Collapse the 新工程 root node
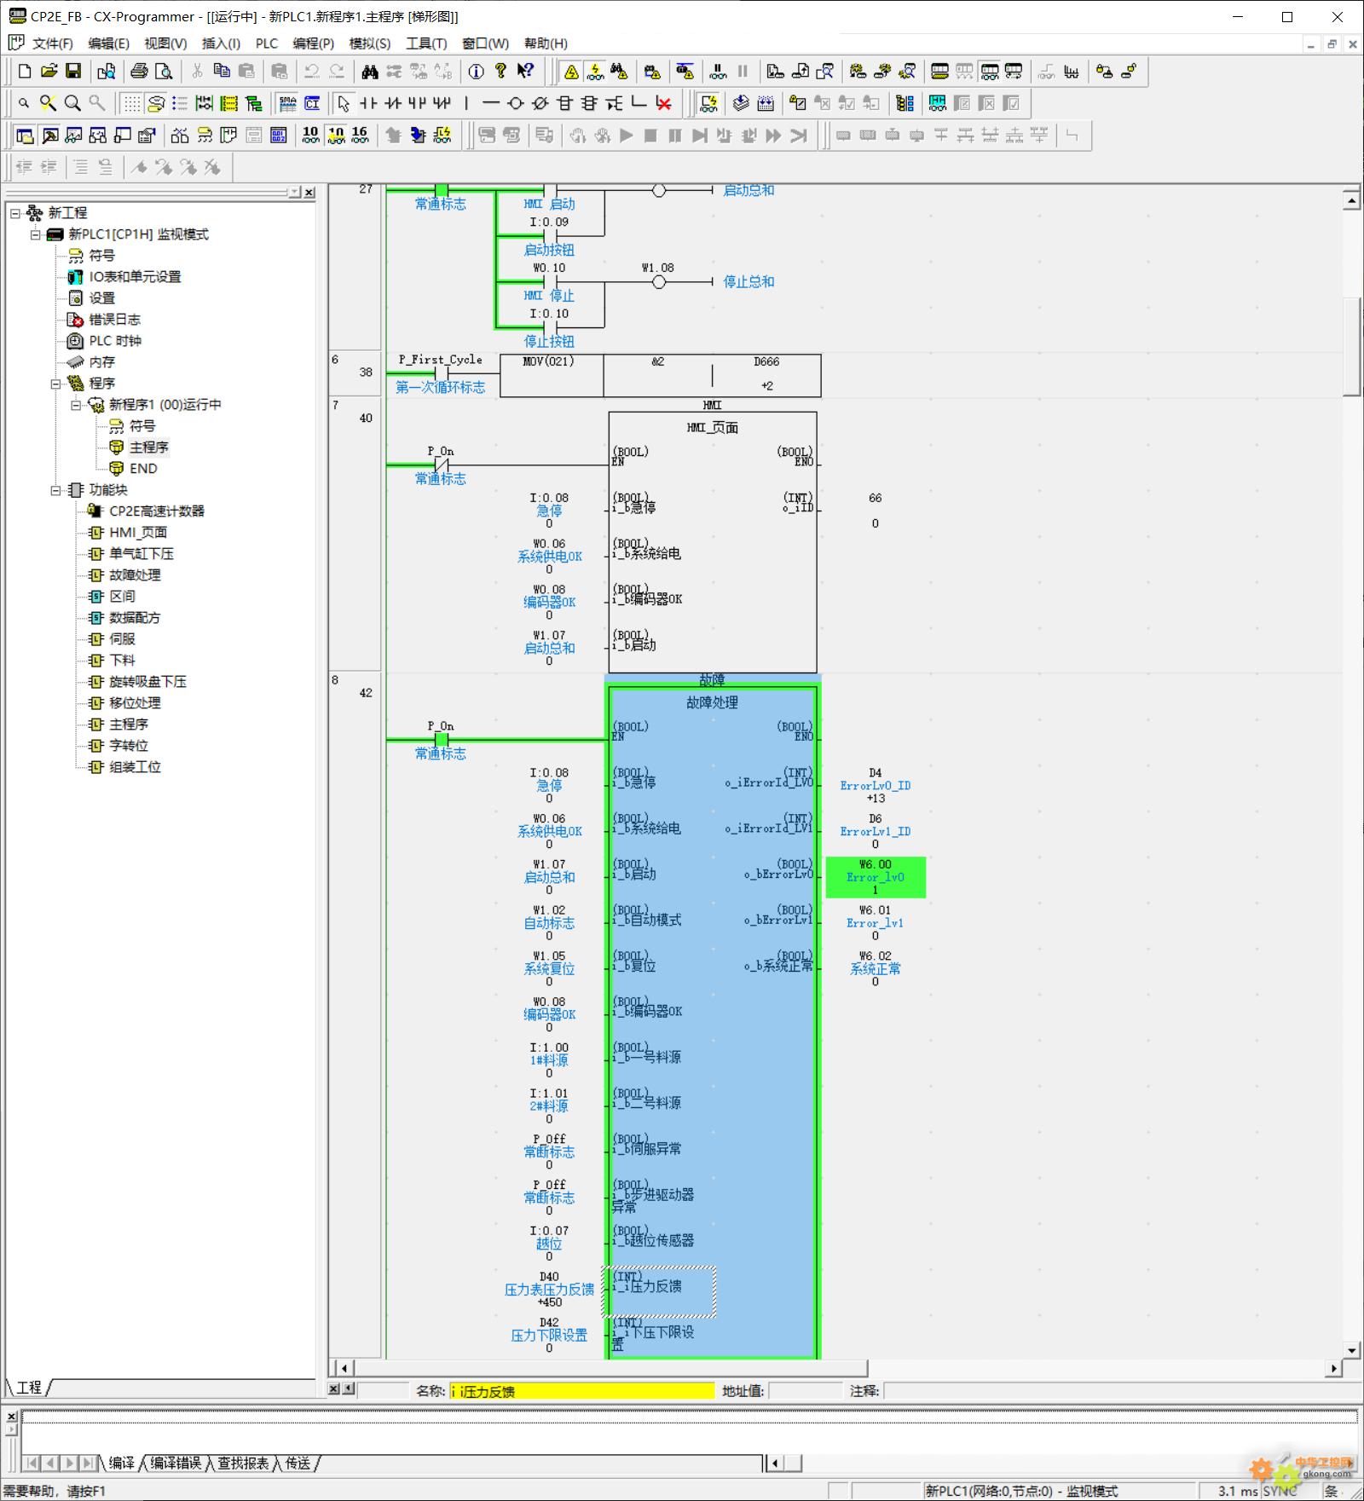The height and width of the screenshot is (1501, 1364). [15, 213]
